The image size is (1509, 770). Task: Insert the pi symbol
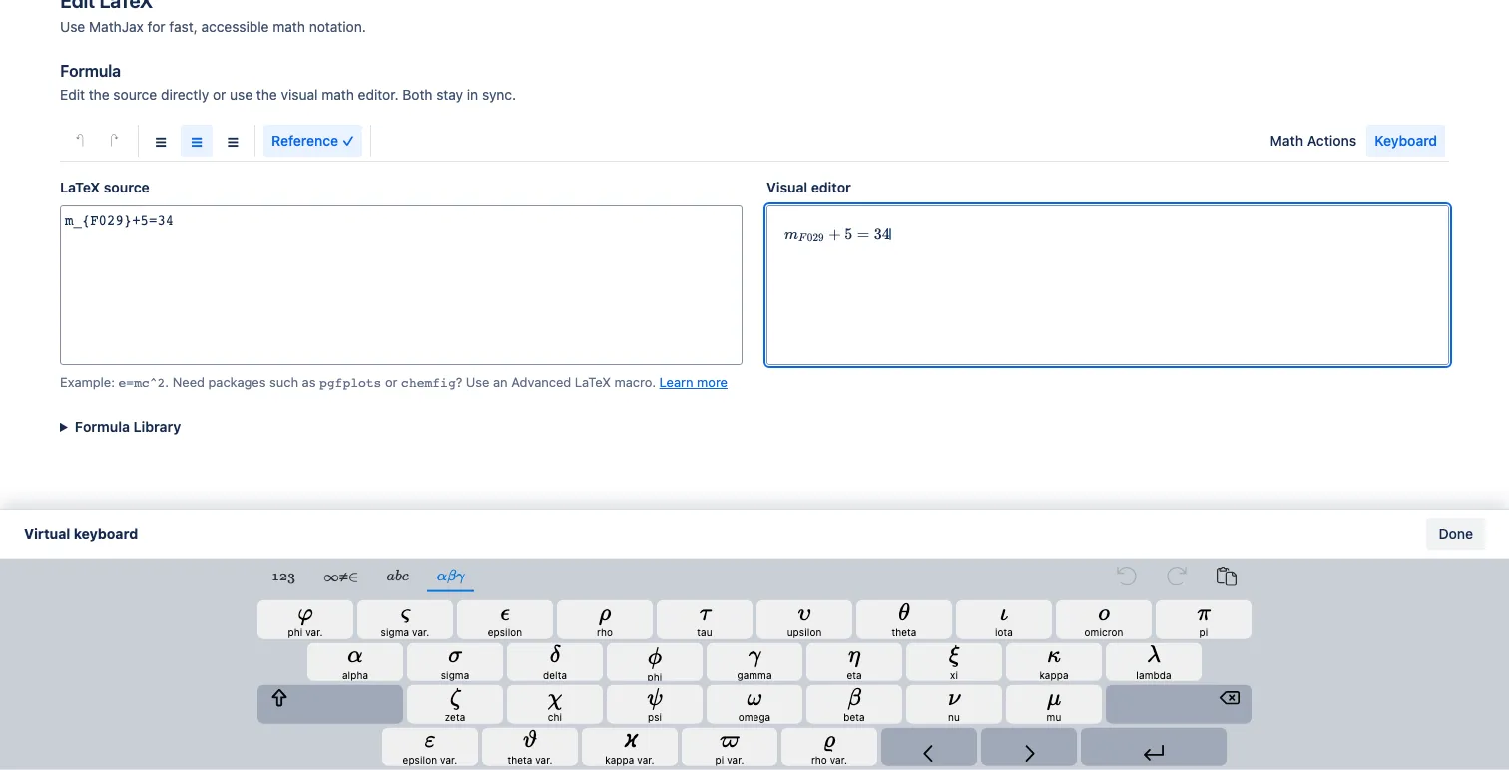click(1204, 619)
